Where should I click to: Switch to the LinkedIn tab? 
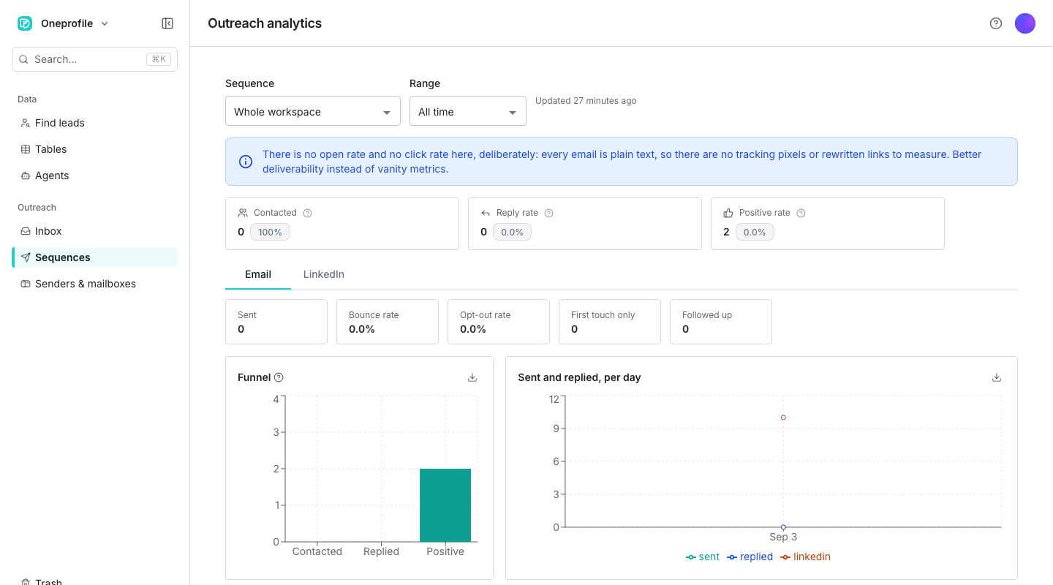pyautogui.click(x=324, y=275)
